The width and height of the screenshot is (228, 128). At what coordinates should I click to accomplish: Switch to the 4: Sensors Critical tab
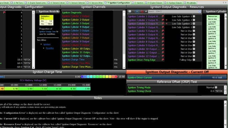[x=56, y=3]
